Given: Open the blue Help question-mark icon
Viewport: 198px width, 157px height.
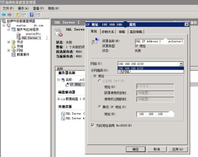Looking at the screenshot, I should pos(32,15).
